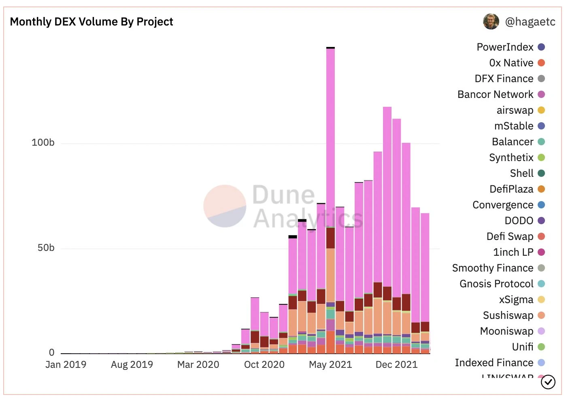Click the Mar 2020 axis label
The width and height of the screenshot is (566, 399).
pos(198,365)
